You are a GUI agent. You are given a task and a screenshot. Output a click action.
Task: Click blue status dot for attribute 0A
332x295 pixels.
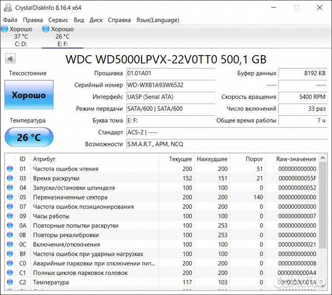pyautogui.click(x=10, y=226)
